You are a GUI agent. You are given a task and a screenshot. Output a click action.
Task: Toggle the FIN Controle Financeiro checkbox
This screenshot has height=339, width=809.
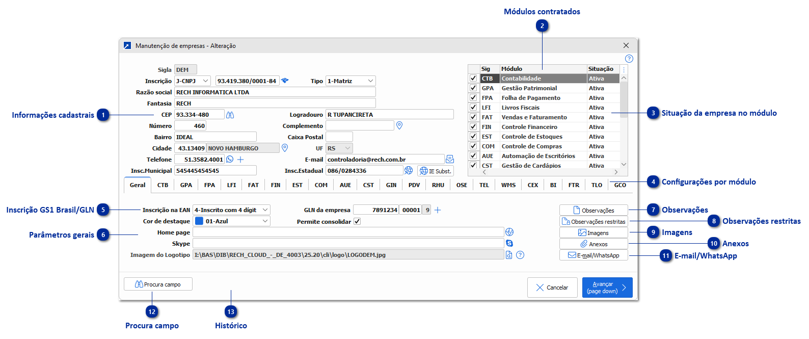[473, 126]
